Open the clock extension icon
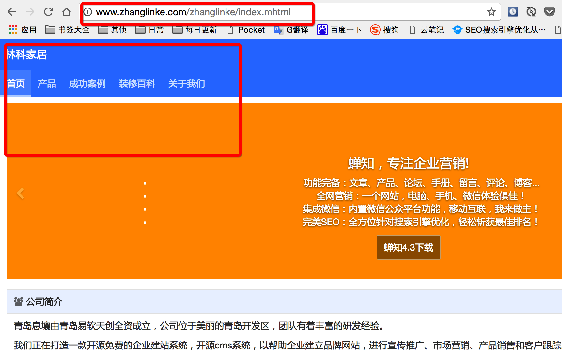This screenshot has height=355, width=562. (x=513, y=12)
